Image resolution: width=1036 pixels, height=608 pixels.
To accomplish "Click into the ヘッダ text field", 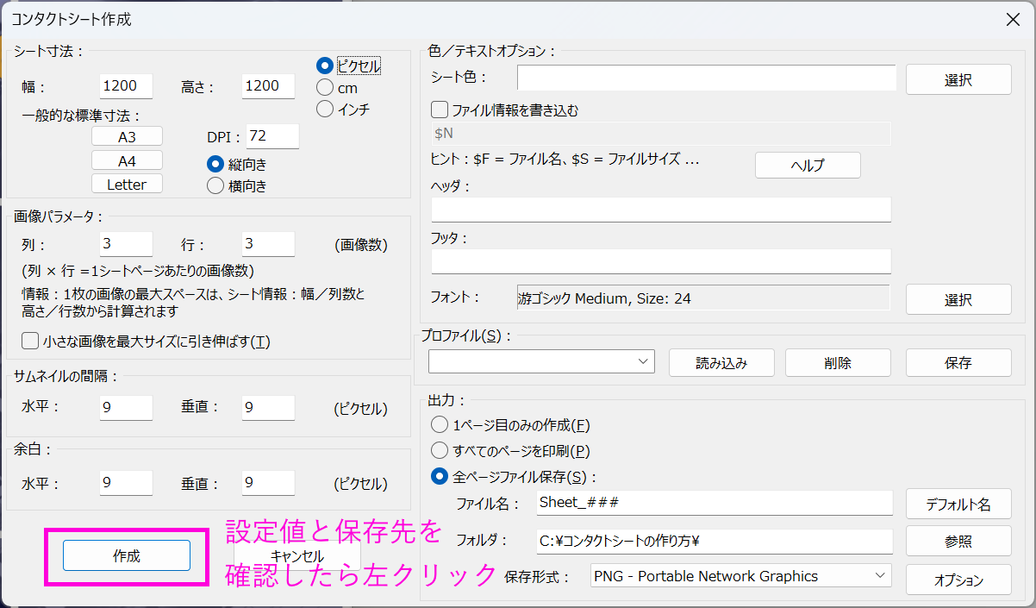I will click(x=660, y=210).
